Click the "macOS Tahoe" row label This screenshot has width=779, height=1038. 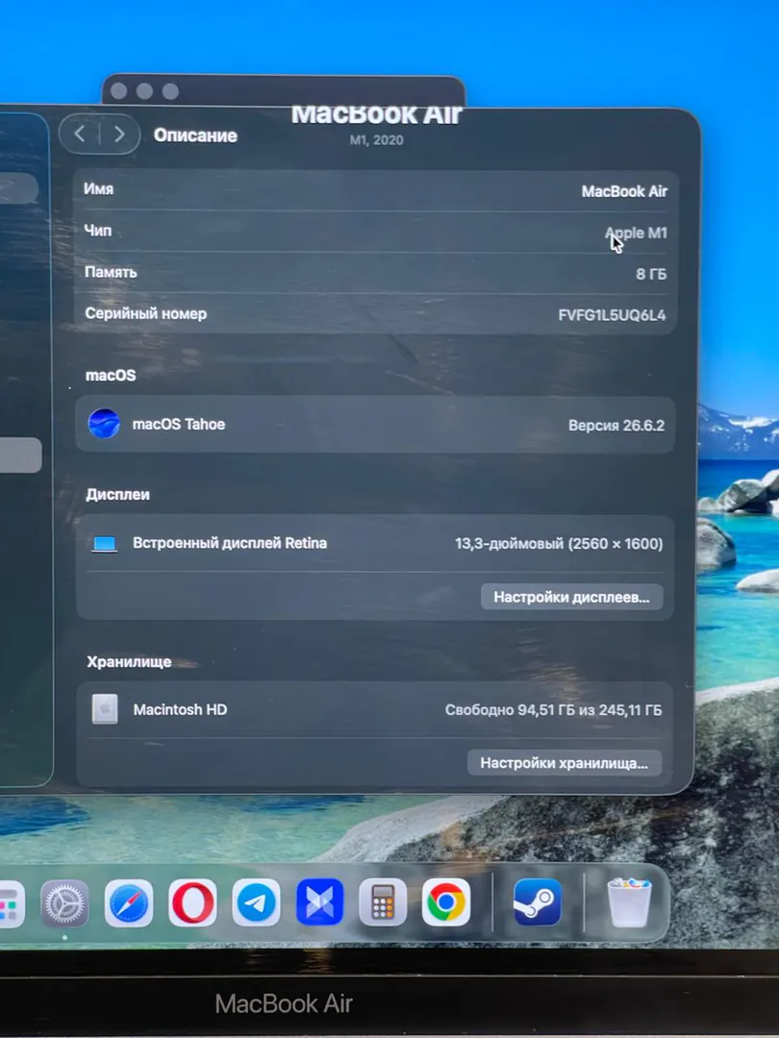pyautogui.click(x=179, y=425)
